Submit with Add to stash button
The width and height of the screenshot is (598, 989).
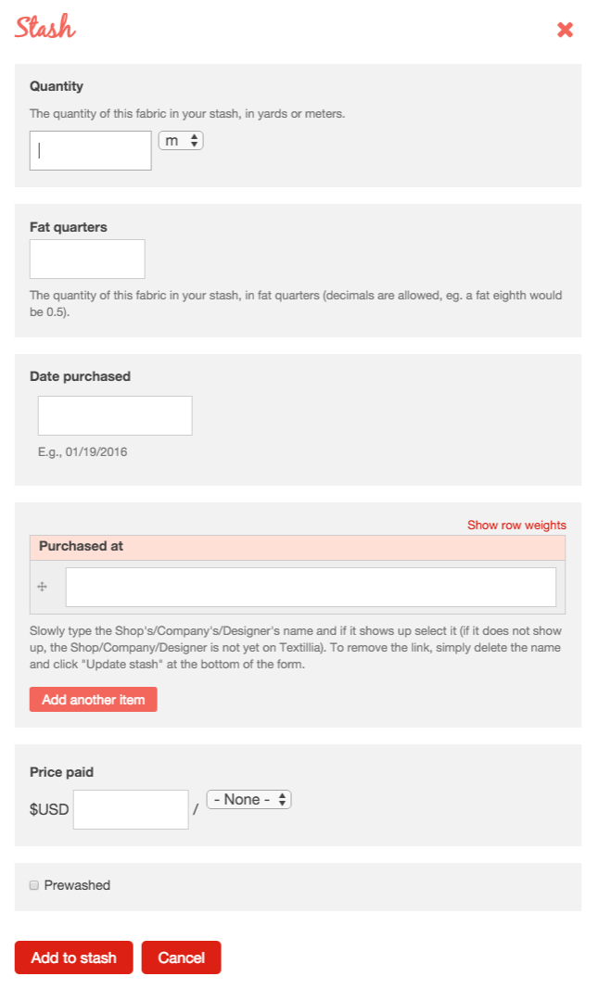coord(74,957)
